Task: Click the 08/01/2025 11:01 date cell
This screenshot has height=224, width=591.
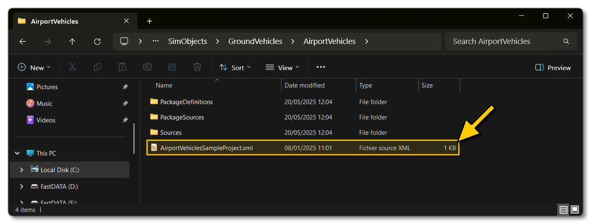Action: (308, 148)
